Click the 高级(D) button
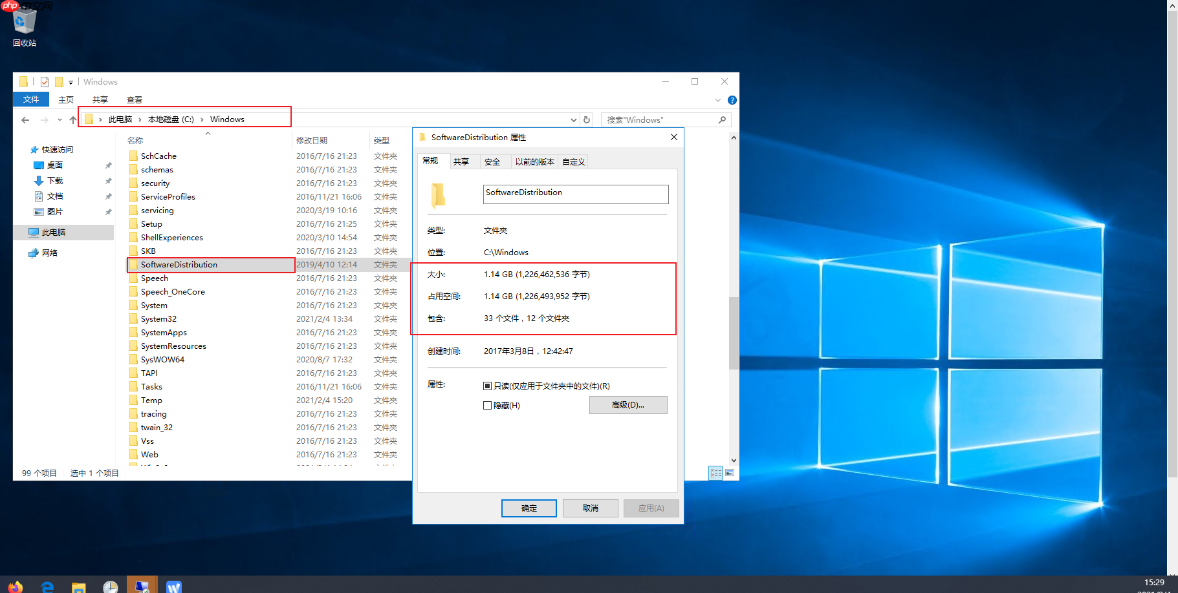This screenshot has height=593, width=1178. click(627, 405)
